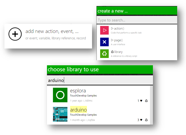The image size is (186, 135).
Task: Select the highlighted arduino library title
Action: coord(78,110)
